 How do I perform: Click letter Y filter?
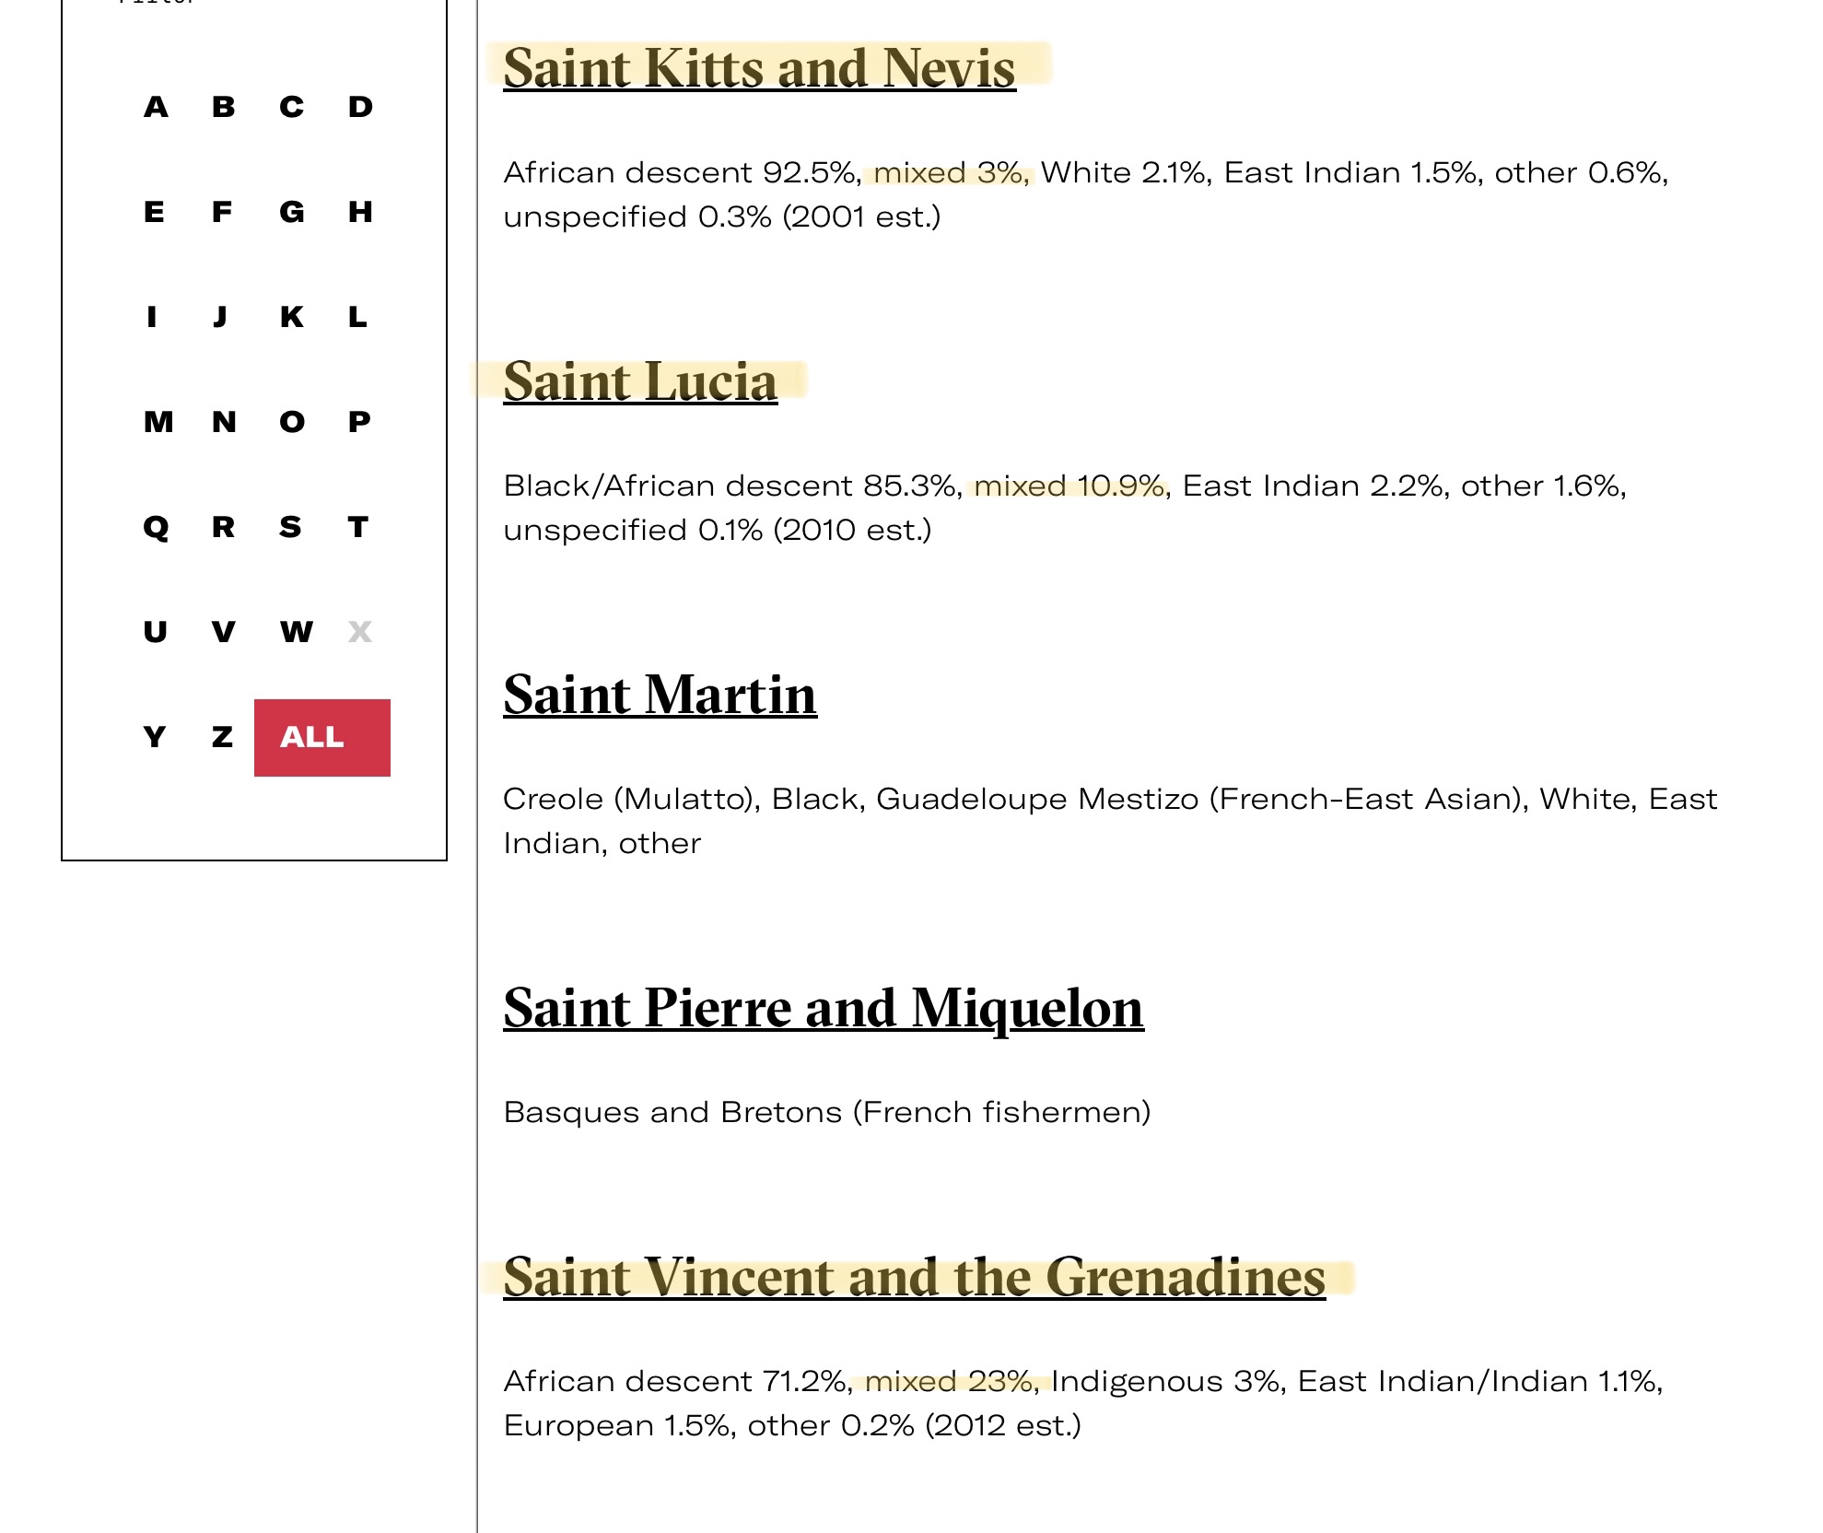tap(155, 737)
